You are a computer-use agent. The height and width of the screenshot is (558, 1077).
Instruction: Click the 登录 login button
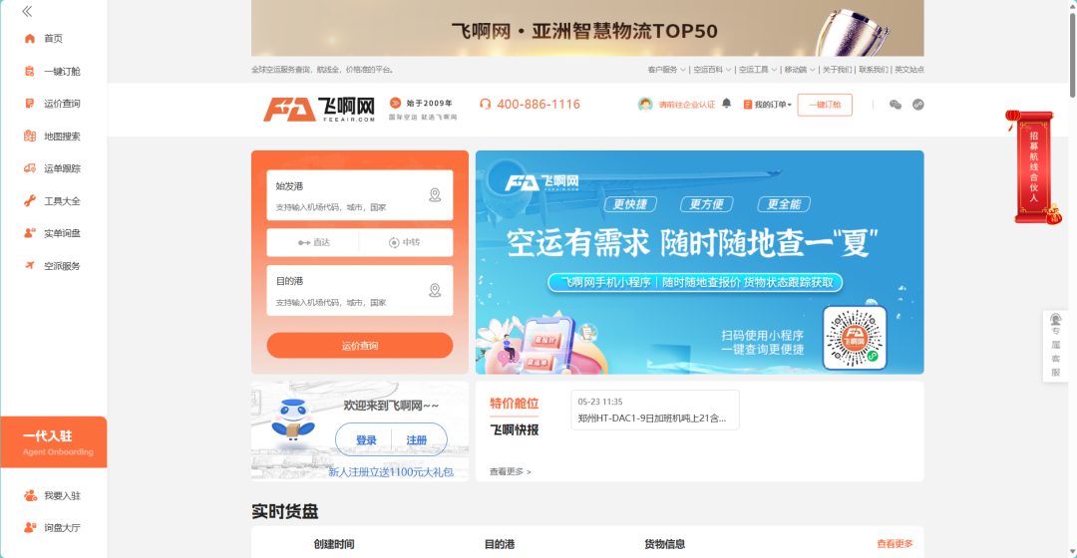click(x=366, y=440)
